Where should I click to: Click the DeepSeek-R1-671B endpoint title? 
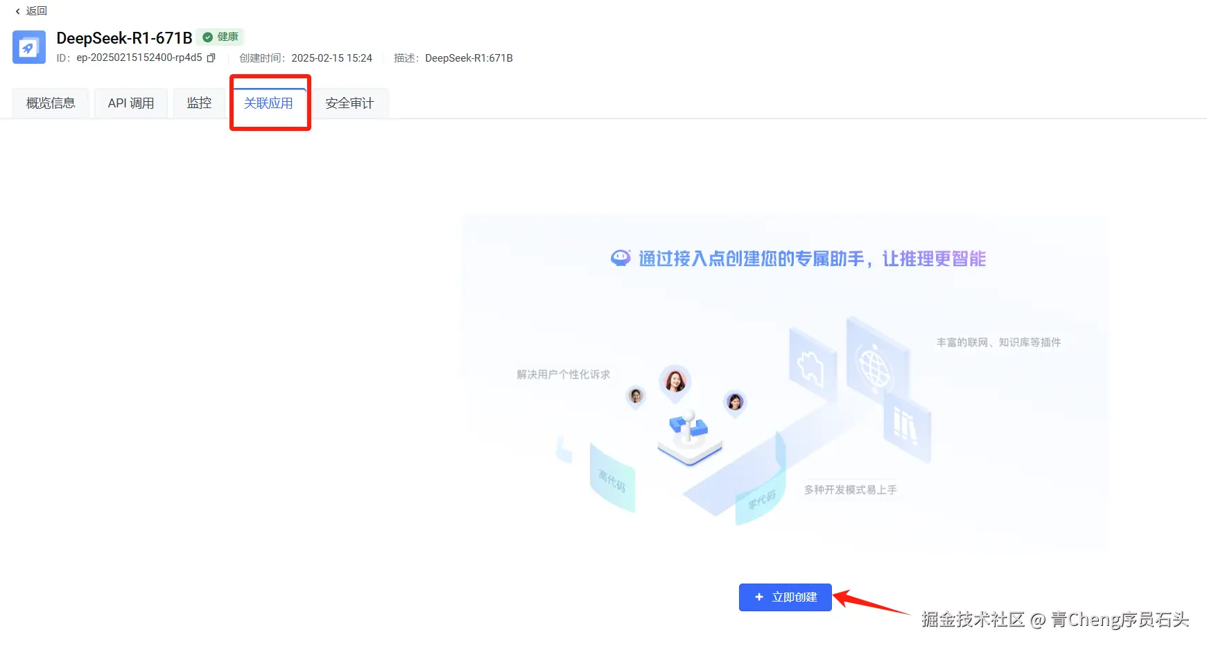(x=125, y=38)
